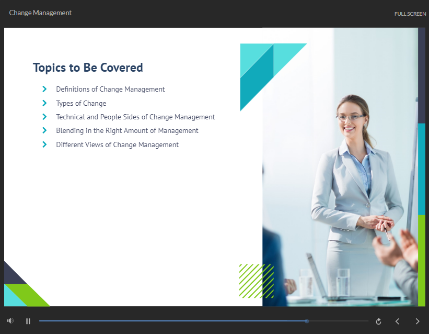Select 'Technical and People Sides of Change Management'

135,117
